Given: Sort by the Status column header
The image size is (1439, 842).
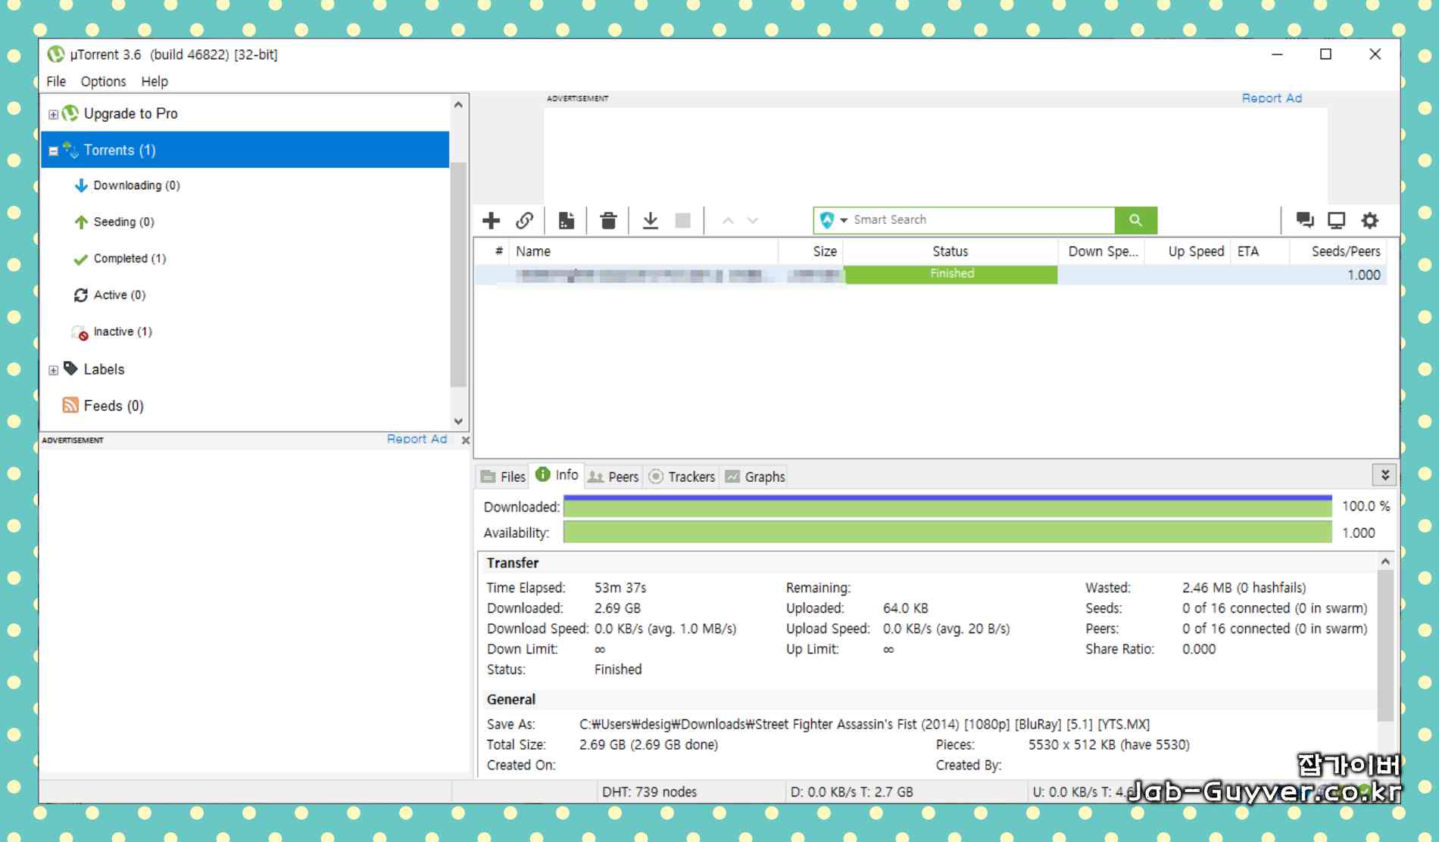Looking at the screenshot, I should tap(950, 251).
